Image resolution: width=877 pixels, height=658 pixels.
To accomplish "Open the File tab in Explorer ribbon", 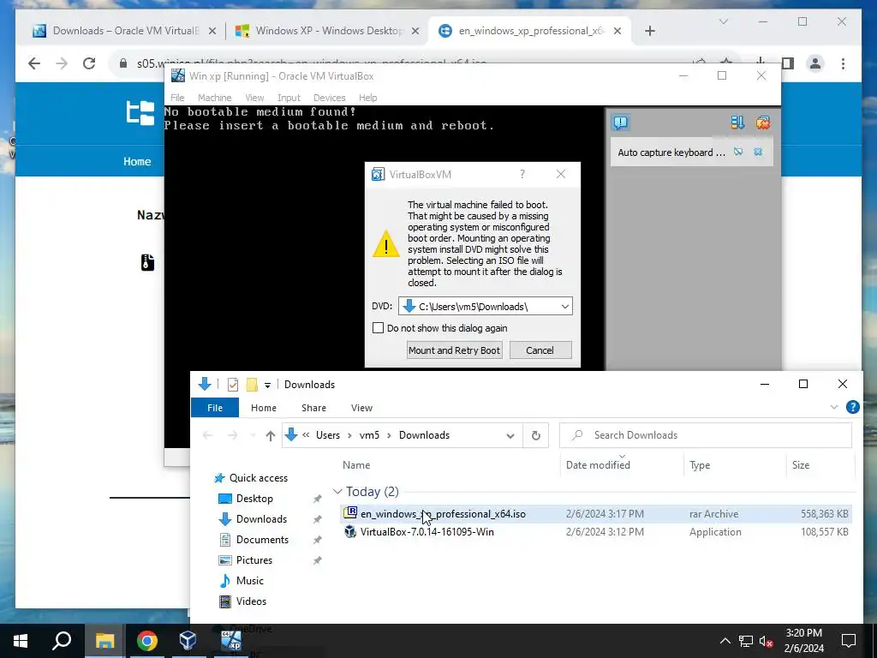I will click(x=215, y=408).
